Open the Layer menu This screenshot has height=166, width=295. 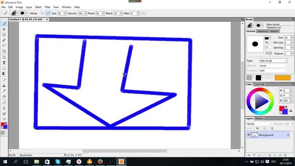coord(29,7)
